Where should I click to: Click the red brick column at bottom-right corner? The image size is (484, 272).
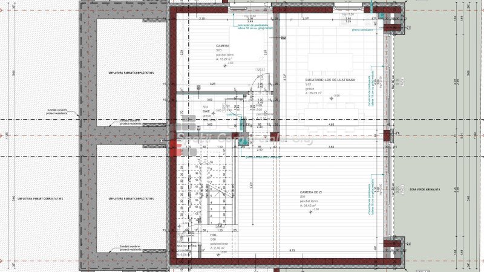click(x=394, y=250)
